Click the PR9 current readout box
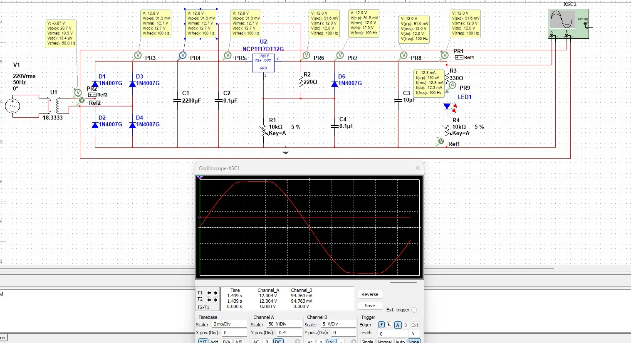The image size is (631, 343). (x=429, y=83)
